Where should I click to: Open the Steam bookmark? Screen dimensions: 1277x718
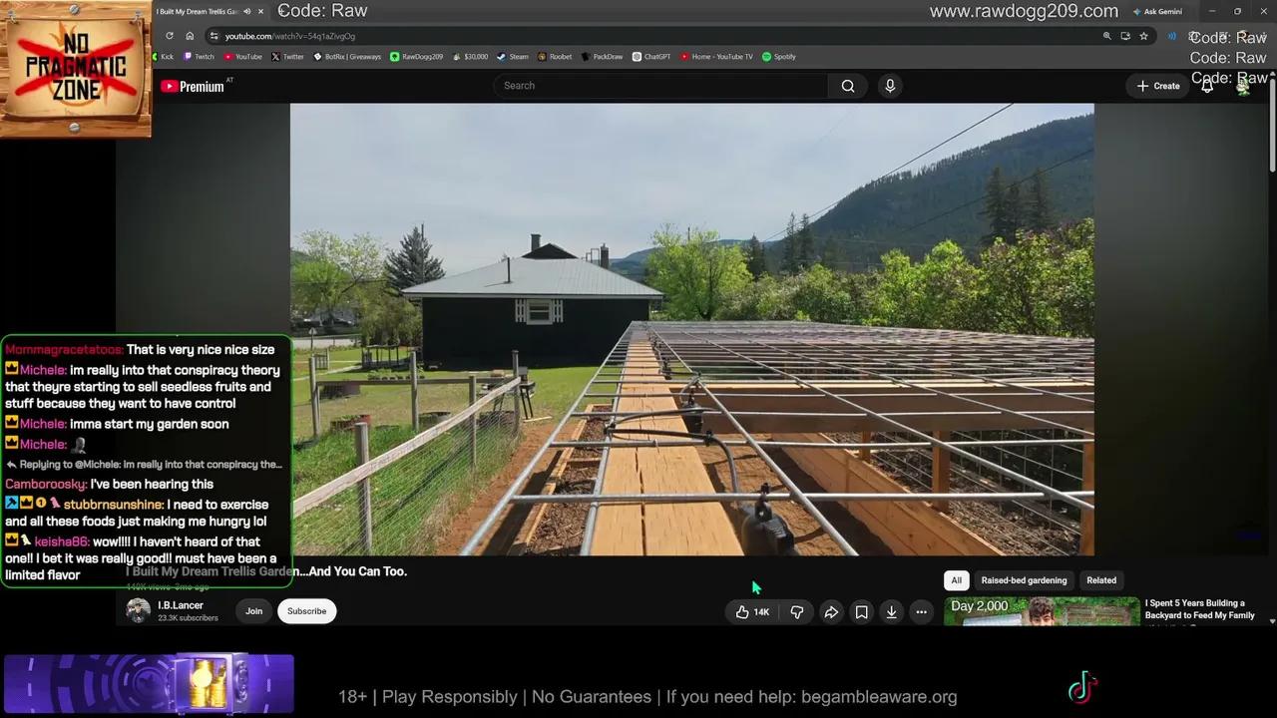pyautogui.click(x=513, y=57)
